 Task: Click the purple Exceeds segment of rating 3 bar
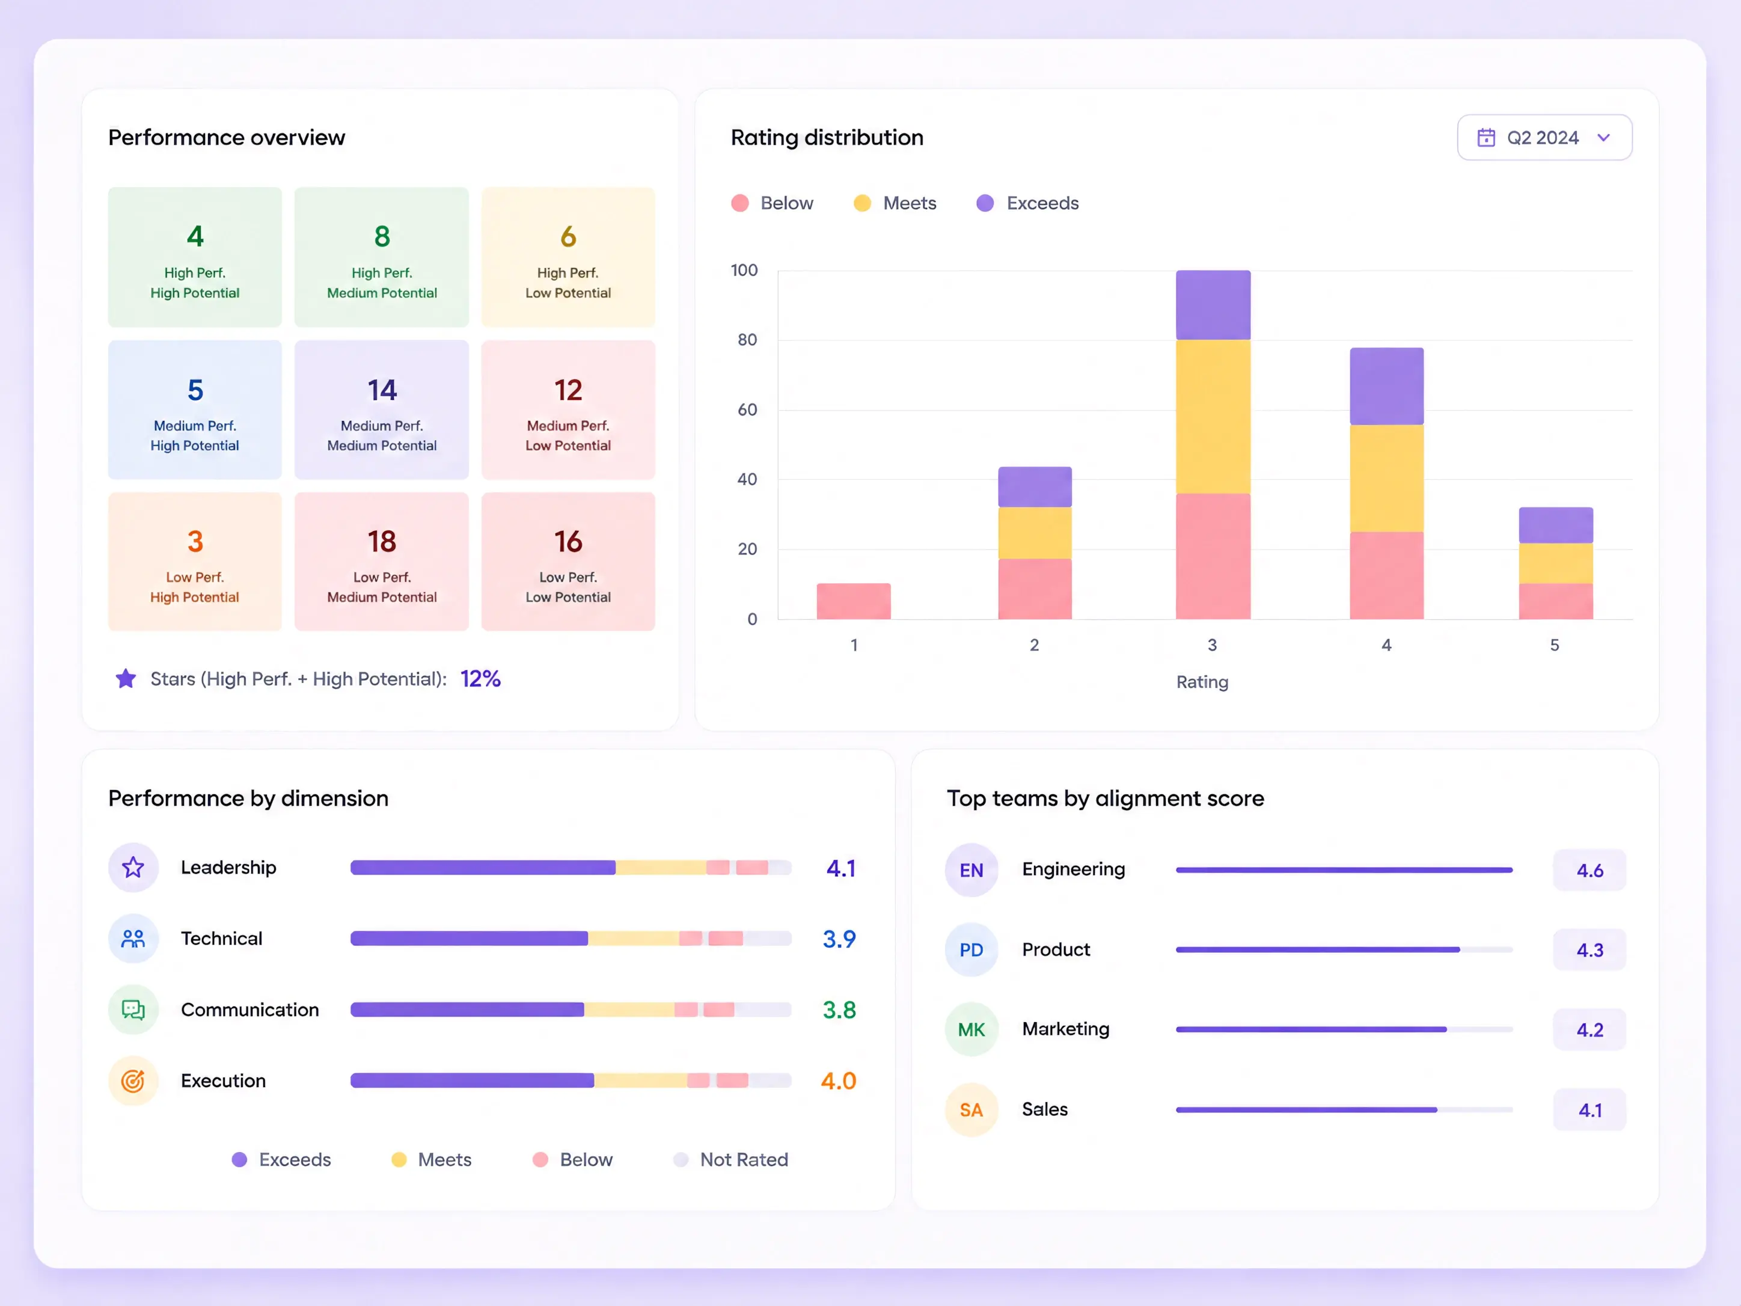(x=1213, y=305)
